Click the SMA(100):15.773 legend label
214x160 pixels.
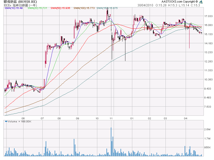pos(84,8)
